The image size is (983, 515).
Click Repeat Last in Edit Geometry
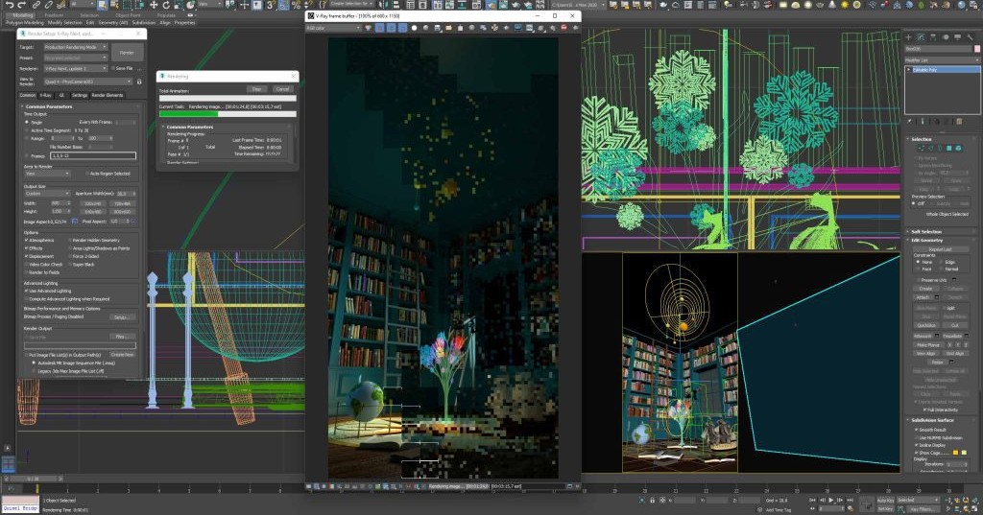[x=940, y=249]
